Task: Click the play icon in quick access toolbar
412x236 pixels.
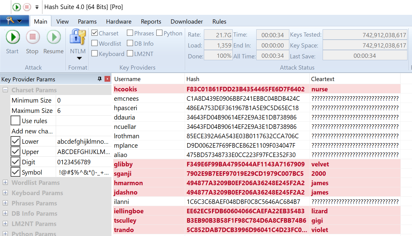Action: click(16, 6)
